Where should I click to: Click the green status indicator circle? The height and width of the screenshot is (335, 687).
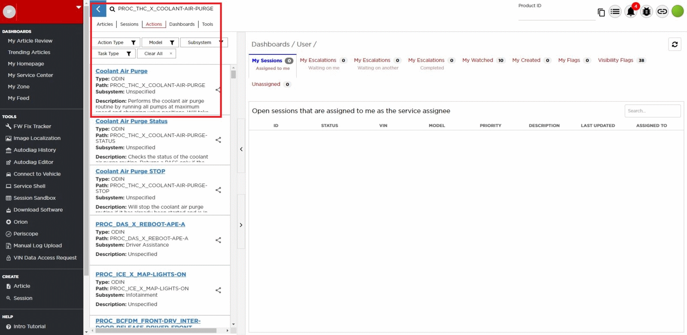coord(678,11)
